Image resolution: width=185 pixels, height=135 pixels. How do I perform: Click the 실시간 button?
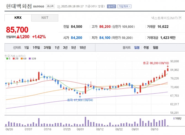pos(111,6)
